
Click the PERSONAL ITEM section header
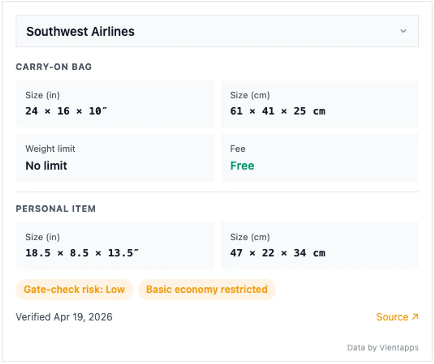(56, 209)
